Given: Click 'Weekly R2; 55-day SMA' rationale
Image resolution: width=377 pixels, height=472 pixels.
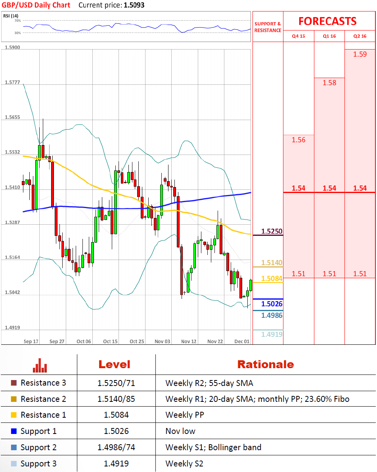Looking at the screenshot, I should 209,383.
